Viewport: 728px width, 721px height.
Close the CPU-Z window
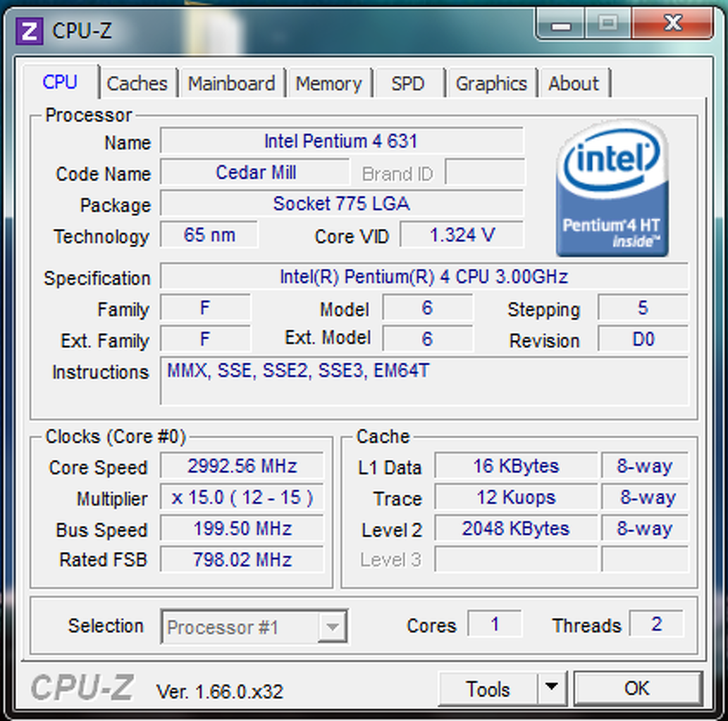[x=673, y=23]
